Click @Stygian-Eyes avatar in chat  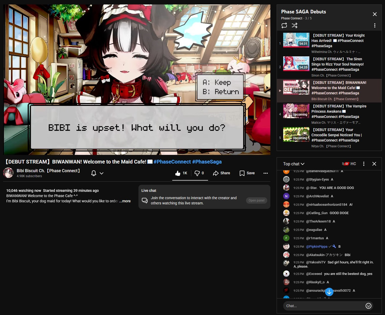coord(286,179)
